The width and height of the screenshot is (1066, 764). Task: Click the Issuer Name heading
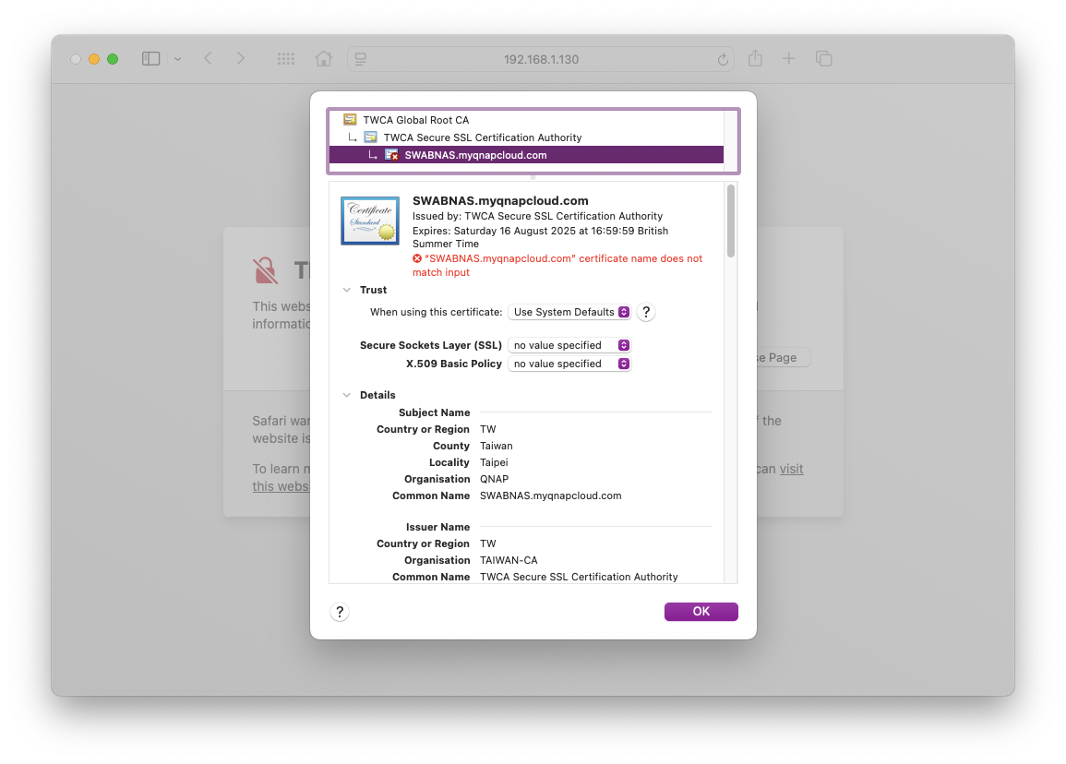click(437, 527)
